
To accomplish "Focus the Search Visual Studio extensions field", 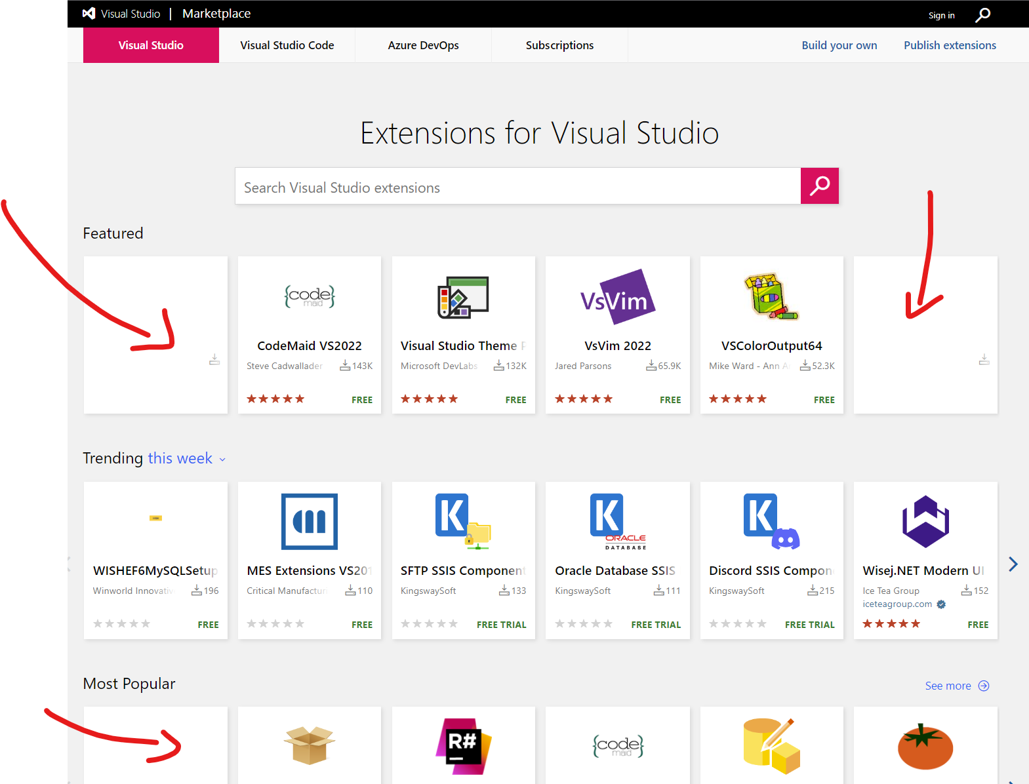I will 518,186.
